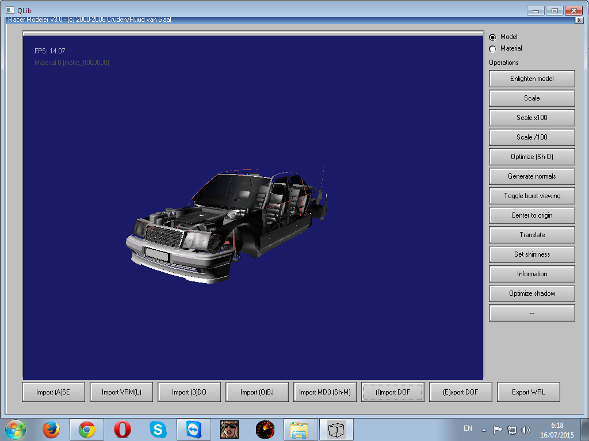
Task: Click (I)mport DOF
Action: click(x=392, y=392)
